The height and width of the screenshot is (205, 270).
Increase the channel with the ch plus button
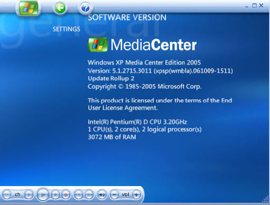(x=29, y=195)
